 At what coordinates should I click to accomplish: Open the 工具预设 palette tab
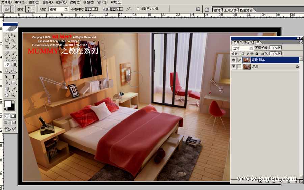point(230,10)
